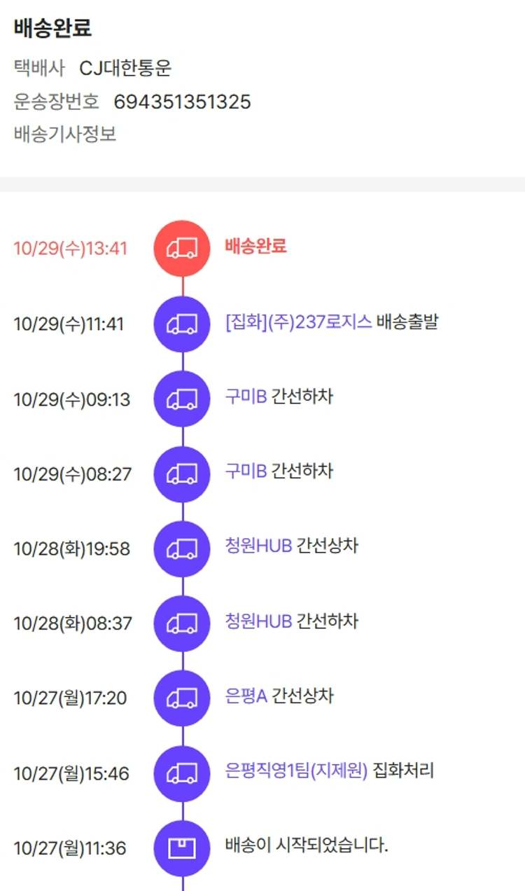
Task: Click truck icon for 08:27 구미B 간선하차
Action: [x=182, y=474]
